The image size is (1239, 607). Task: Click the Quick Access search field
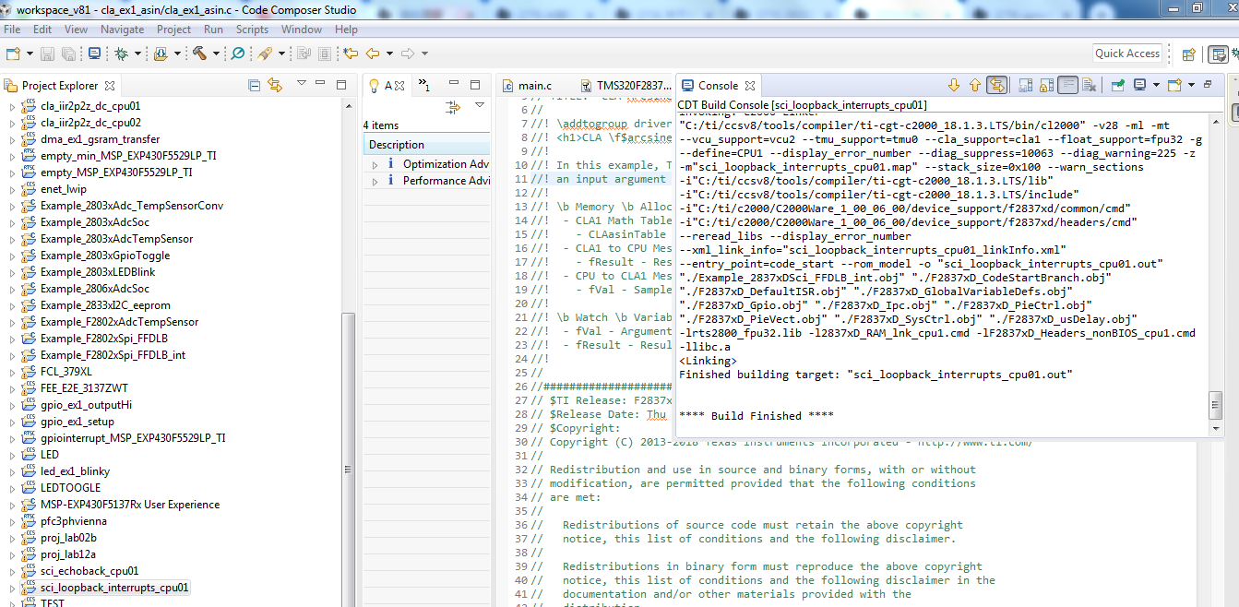(x=1126, y=54)
